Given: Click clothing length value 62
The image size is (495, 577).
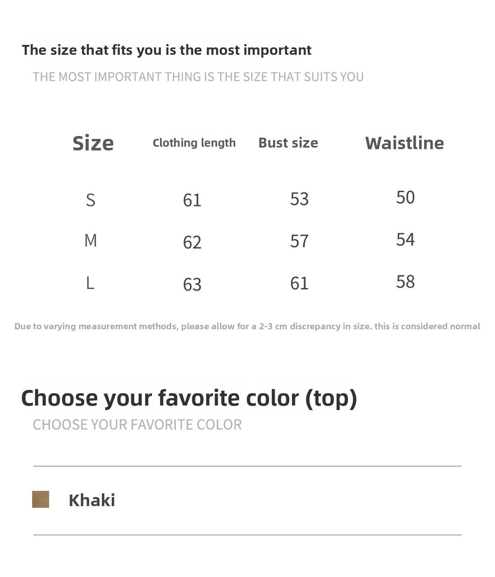Looking at the screenshot, I should point(192,242).
